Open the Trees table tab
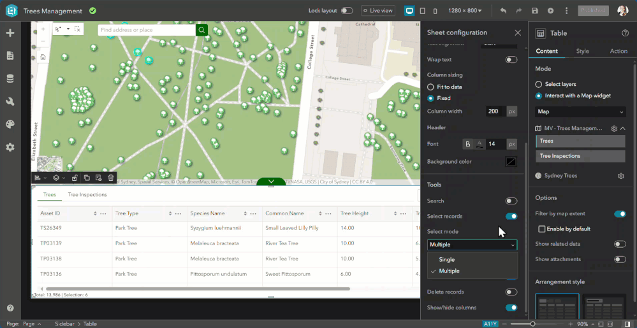 [50, 195]
